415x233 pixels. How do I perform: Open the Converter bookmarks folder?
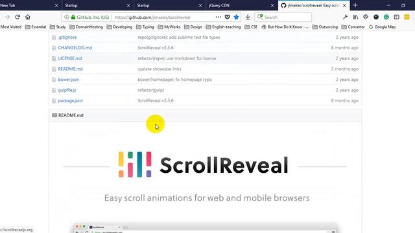tap(353, 27)
